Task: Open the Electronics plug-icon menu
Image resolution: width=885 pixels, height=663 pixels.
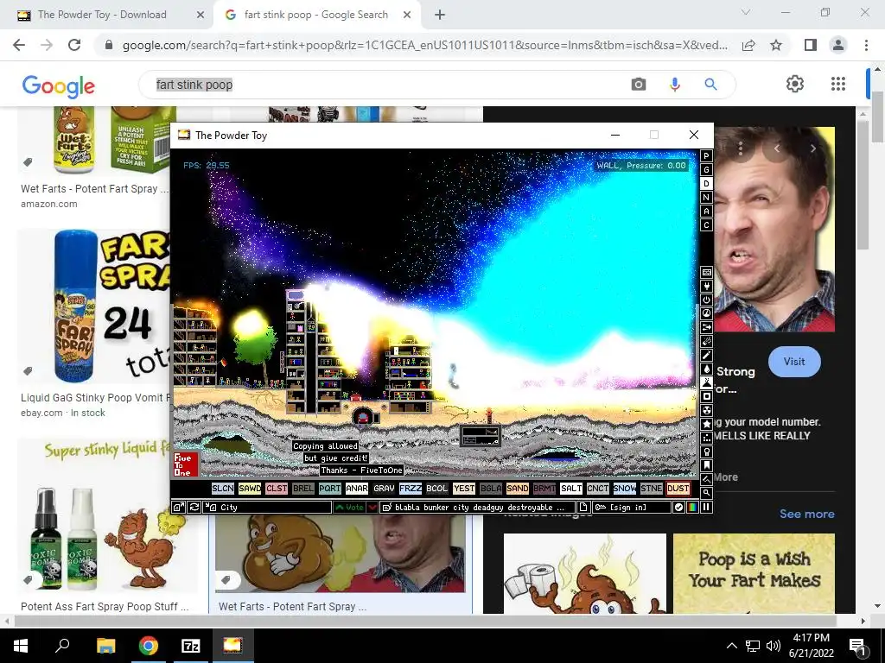Action: 706,286
